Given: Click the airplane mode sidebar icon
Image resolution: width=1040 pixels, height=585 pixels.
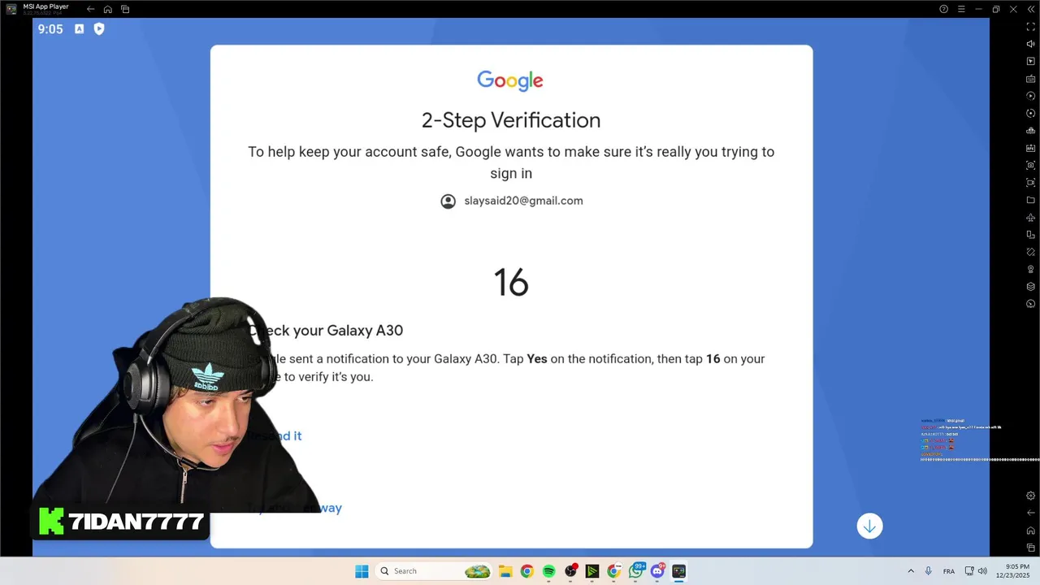Looking at the screenshot, I should click(1030, 217).
